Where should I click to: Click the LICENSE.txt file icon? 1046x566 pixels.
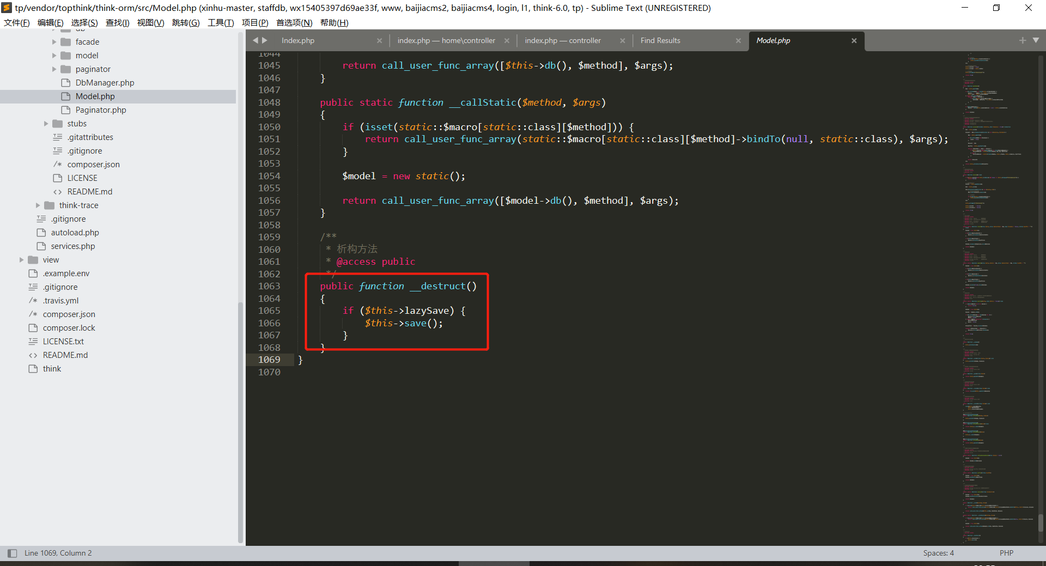[33, 342]
